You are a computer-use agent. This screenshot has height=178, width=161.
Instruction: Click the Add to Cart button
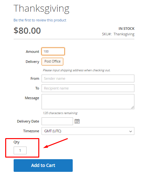click(x=43, y=165)
